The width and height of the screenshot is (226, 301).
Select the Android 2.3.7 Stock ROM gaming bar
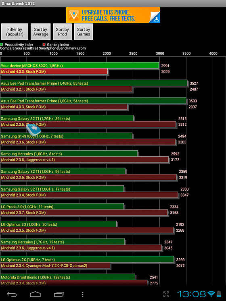[x=84, y=213]
